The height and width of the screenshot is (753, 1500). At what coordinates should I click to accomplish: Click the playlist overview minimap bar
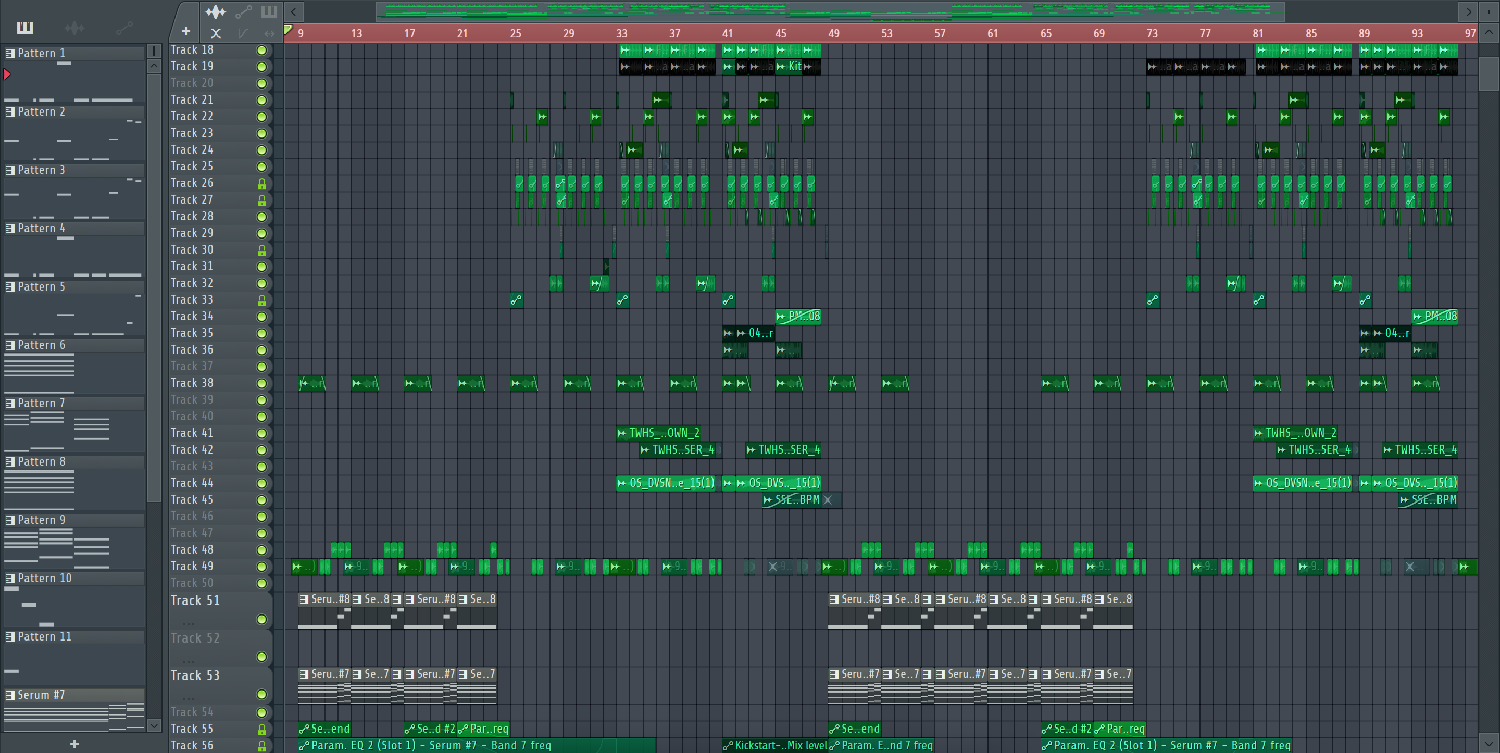[x=831, y=11]
